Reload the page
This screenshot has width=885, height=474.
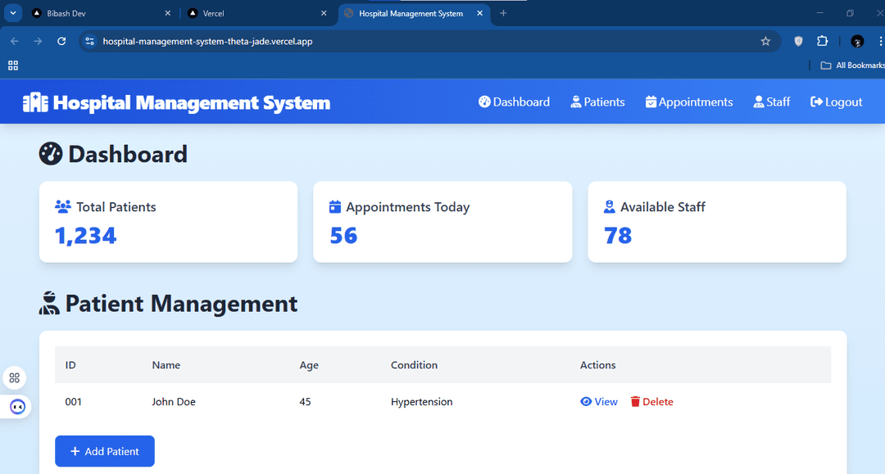[61, 41]
